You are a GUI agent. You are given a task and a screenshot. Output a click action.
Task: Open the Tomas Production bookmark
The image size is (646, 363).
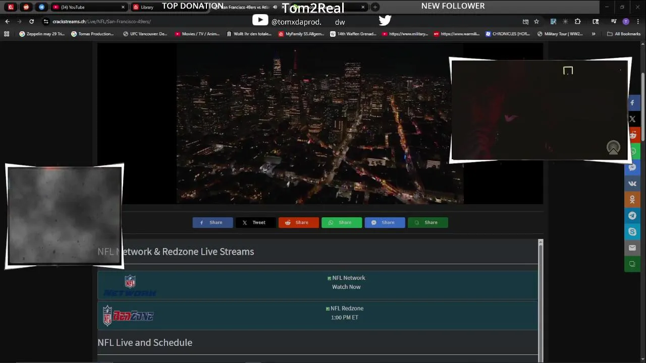pyautogui.click(x=92, y=34)
